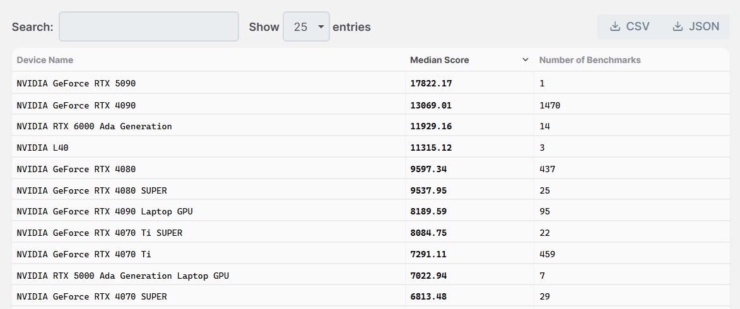The image size is (740, 309).
Task: Click the 9597.34 median score cell
Action: click(x=428, y=169)
